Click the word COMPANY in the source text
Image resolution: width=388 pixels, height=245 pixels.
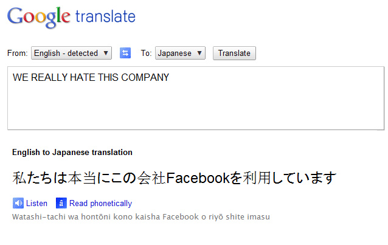147,77
